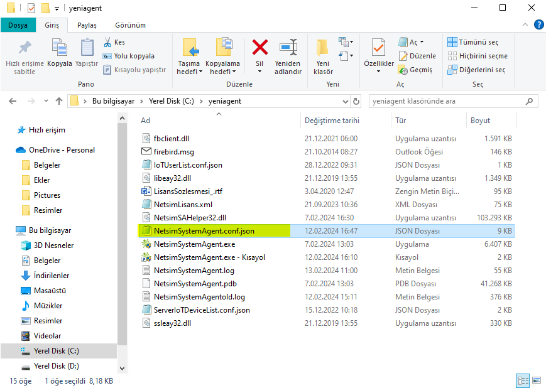The width and height of the screenshot is (546, 388).
Task: Cut selection with Kes scissors
Action: point(114,42)
